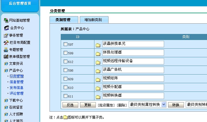Check the checkbox for ID 597
The height and width of the screenshot is (122, 207).
click(65, 44)
